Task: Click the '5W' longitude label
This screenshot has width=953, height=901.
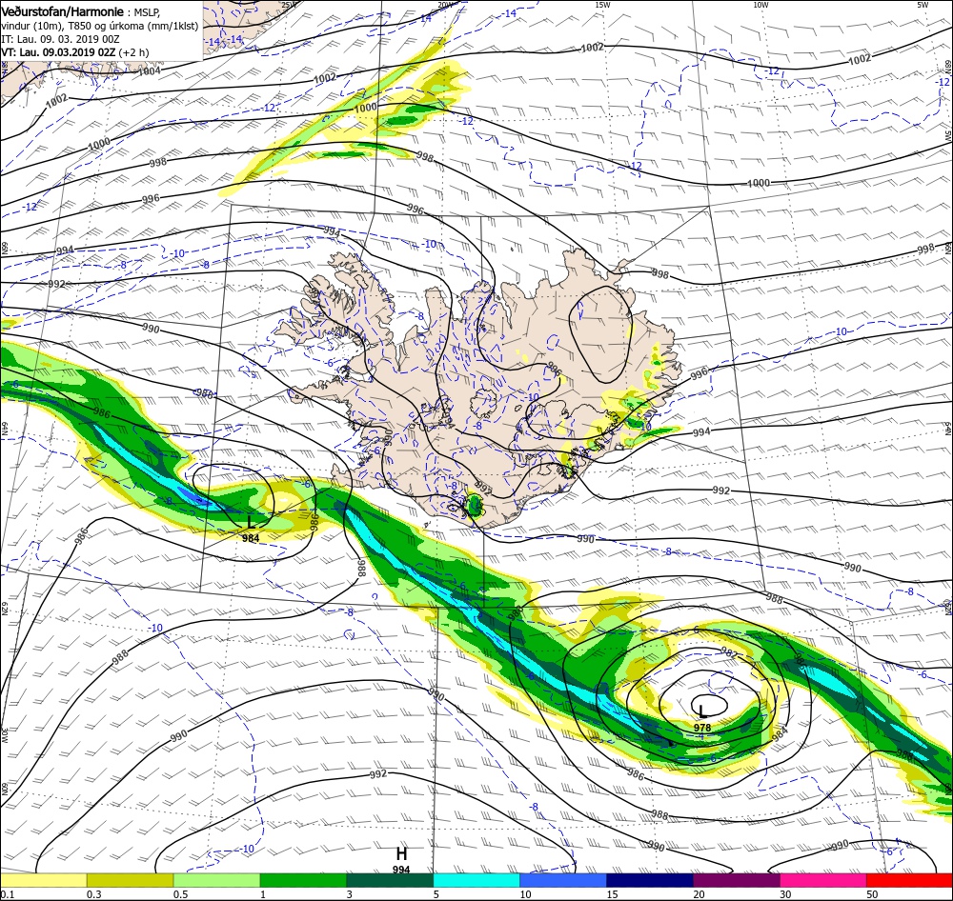Action: [x=923, y=5]
